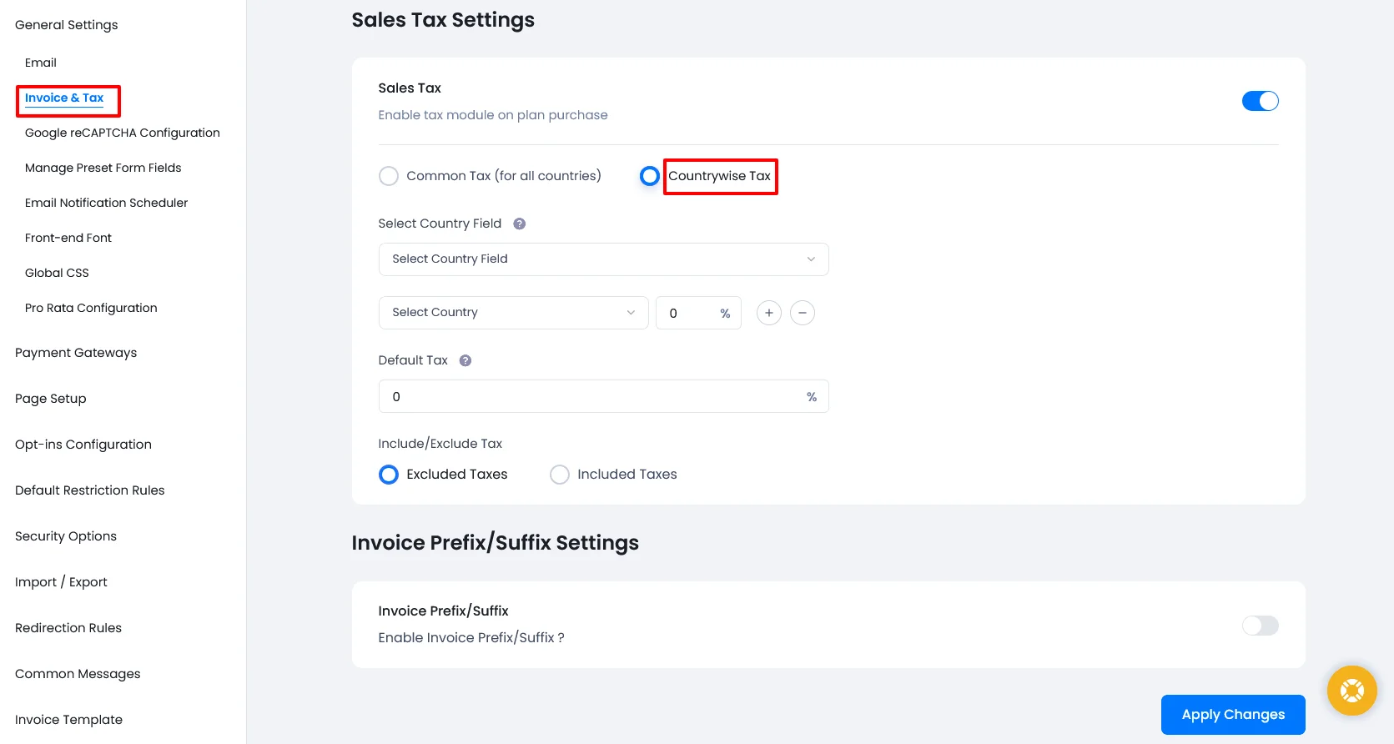Click the help icon next to Default Tax
This screenshot has height=744, width=1394.
point(466,360)
